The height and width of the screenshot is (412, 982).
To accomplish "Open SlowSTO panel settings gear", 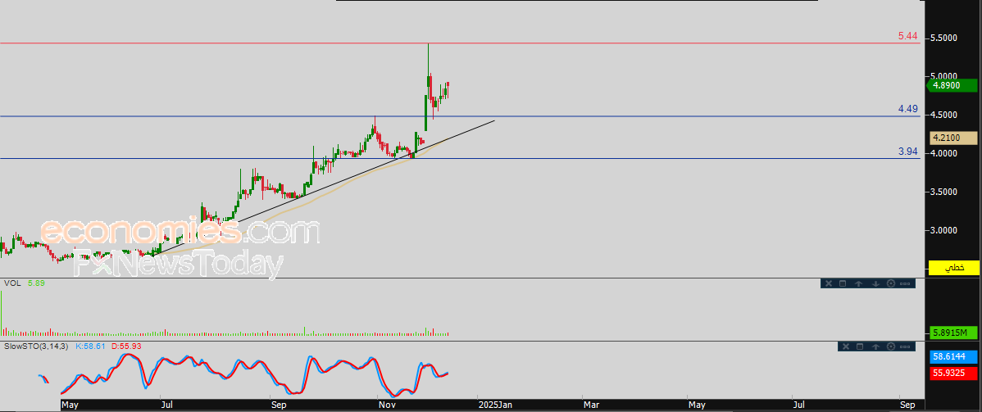I will coord(891,346).
